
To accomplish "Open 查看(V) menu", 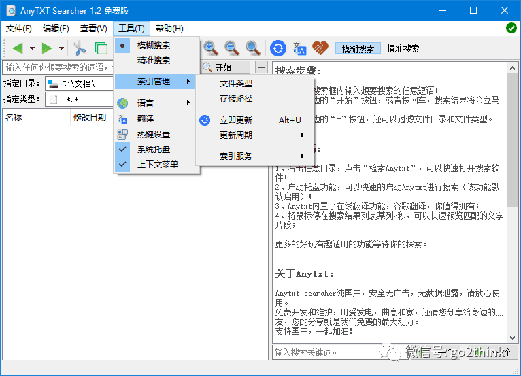I will coord(93,29).
